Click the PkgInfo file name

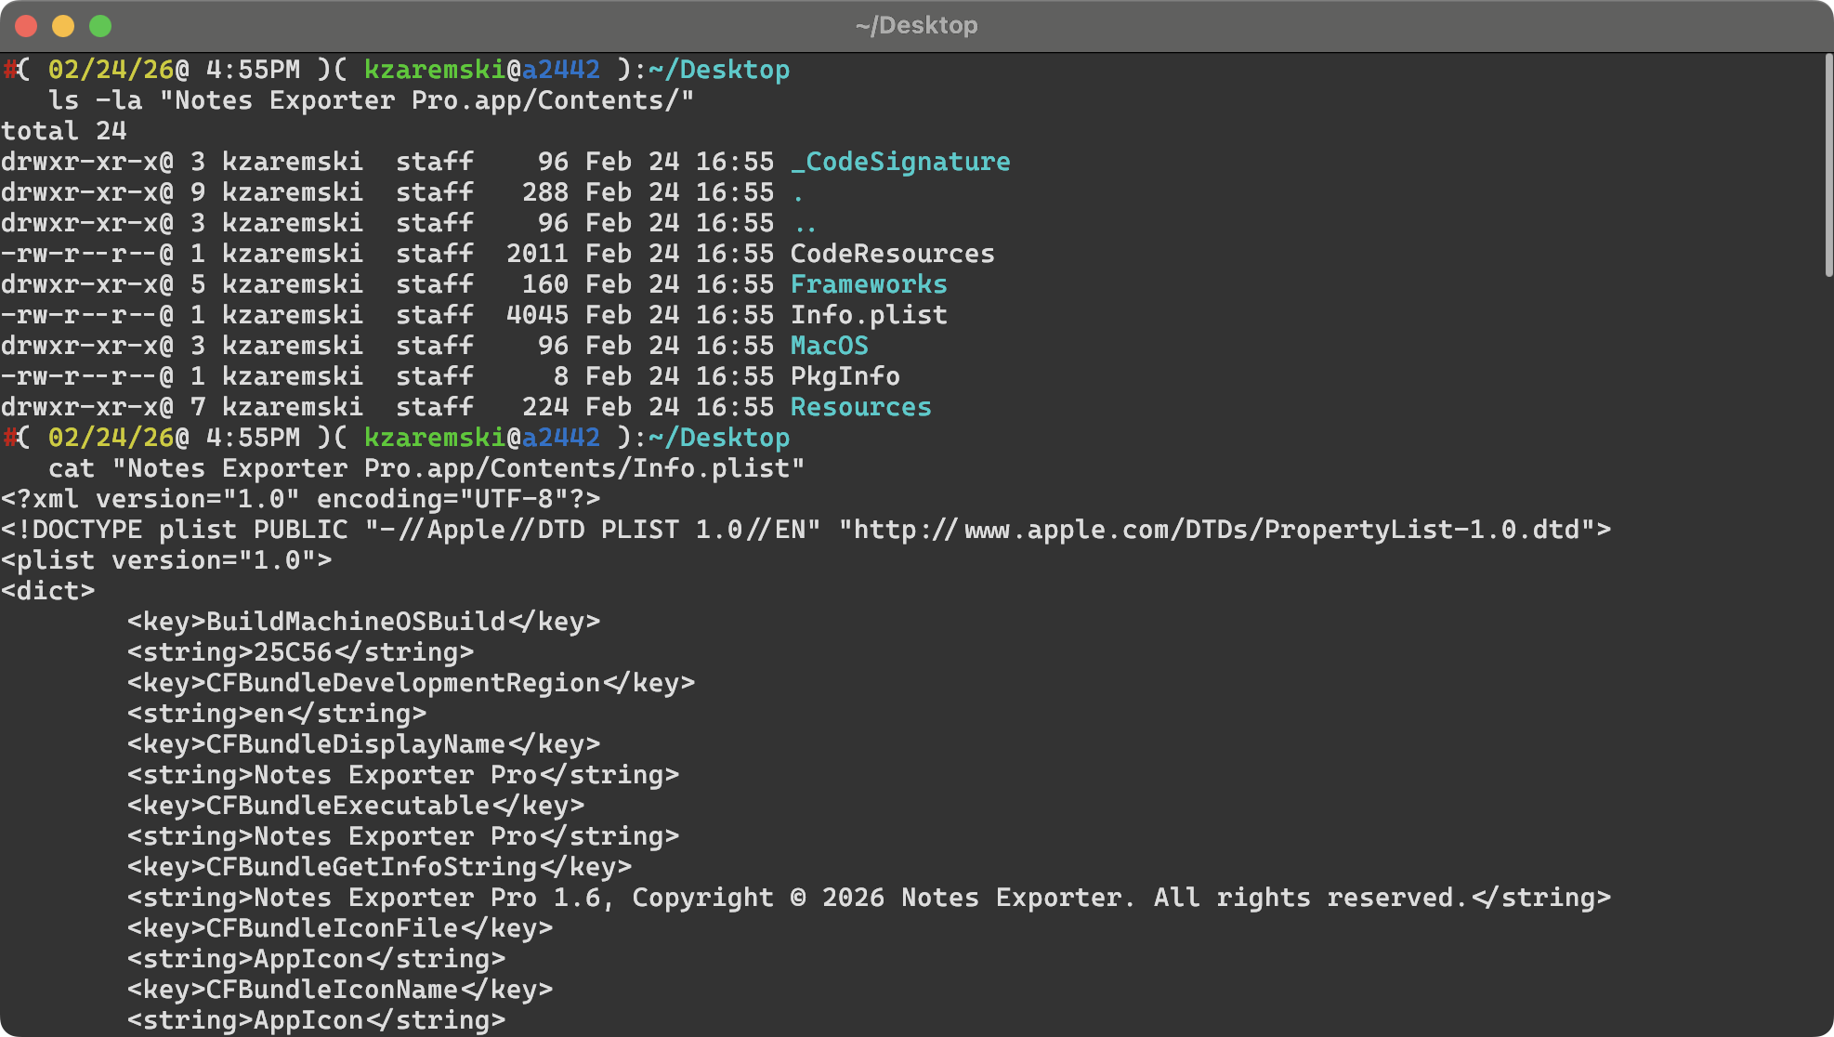844,375
